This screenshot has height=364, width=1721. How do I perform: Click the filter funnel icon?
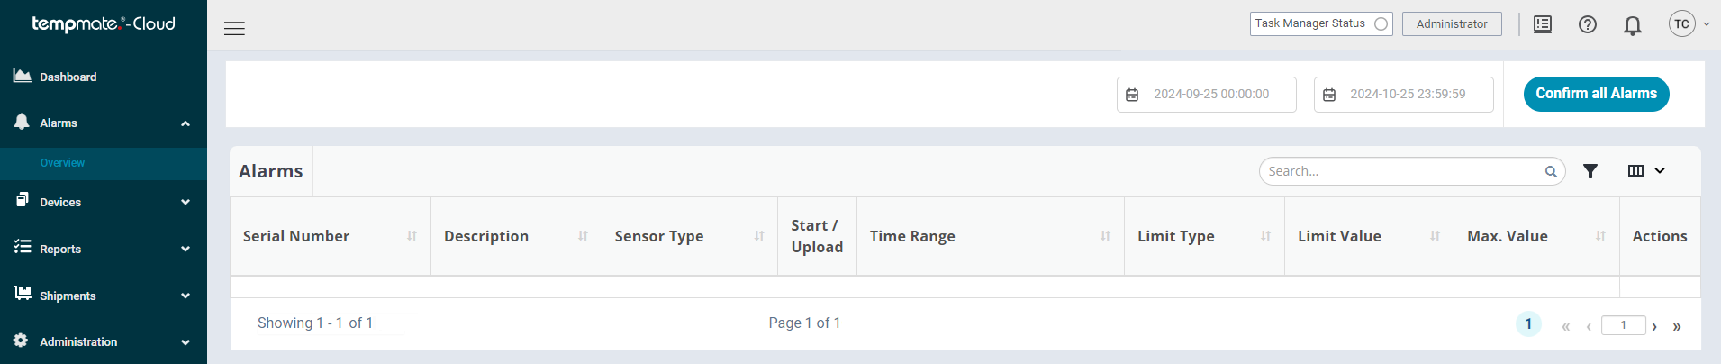[x=1590, y=171]
